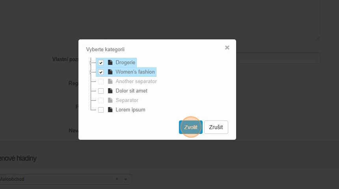This screenshot has width=339, height=189.
Task: Click the Separator item's file icon
Action: (110, 100)
